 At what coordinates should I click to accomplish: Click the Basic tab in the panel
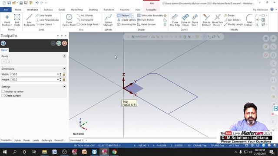[x=4, y=50]
